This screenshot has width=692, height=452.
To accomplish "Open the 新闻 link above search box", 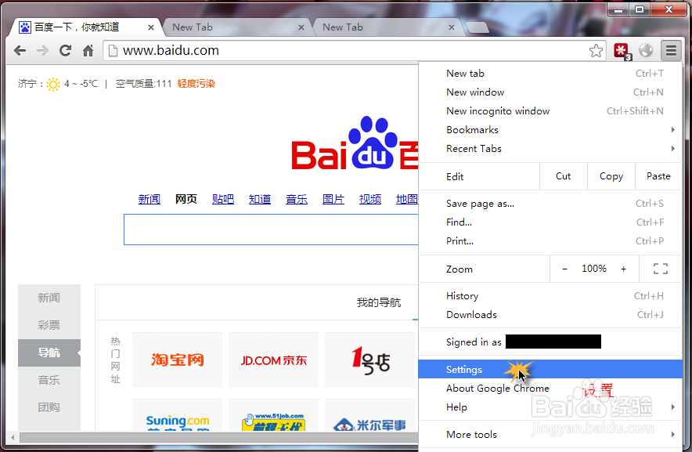I will (150, 199).
